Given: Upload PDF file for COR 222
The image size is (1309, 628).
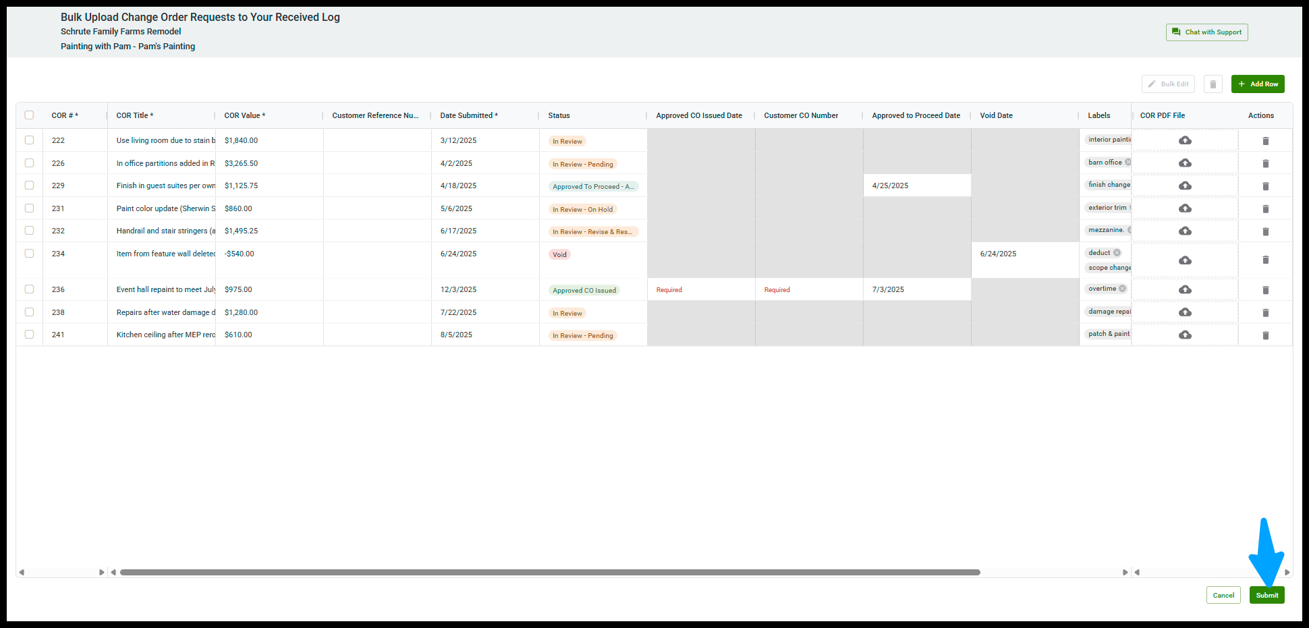Looking at the screenshot, I should (1185, 140).
